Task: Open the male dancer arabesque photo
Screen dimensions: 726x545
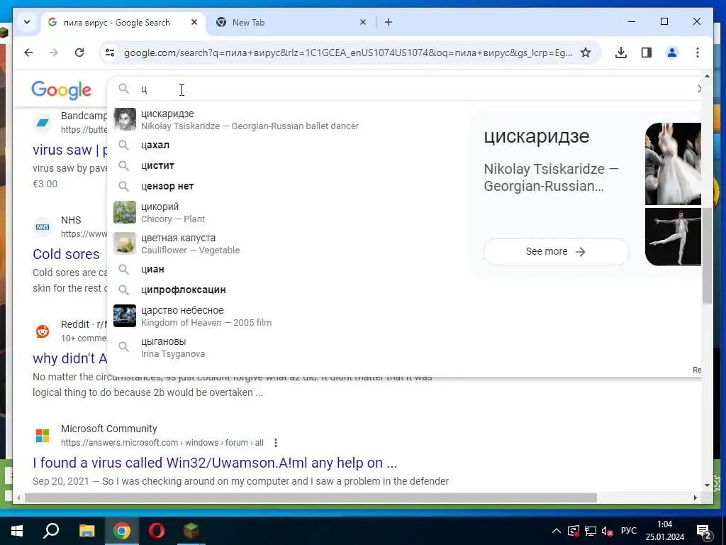Action: point(673,237)
